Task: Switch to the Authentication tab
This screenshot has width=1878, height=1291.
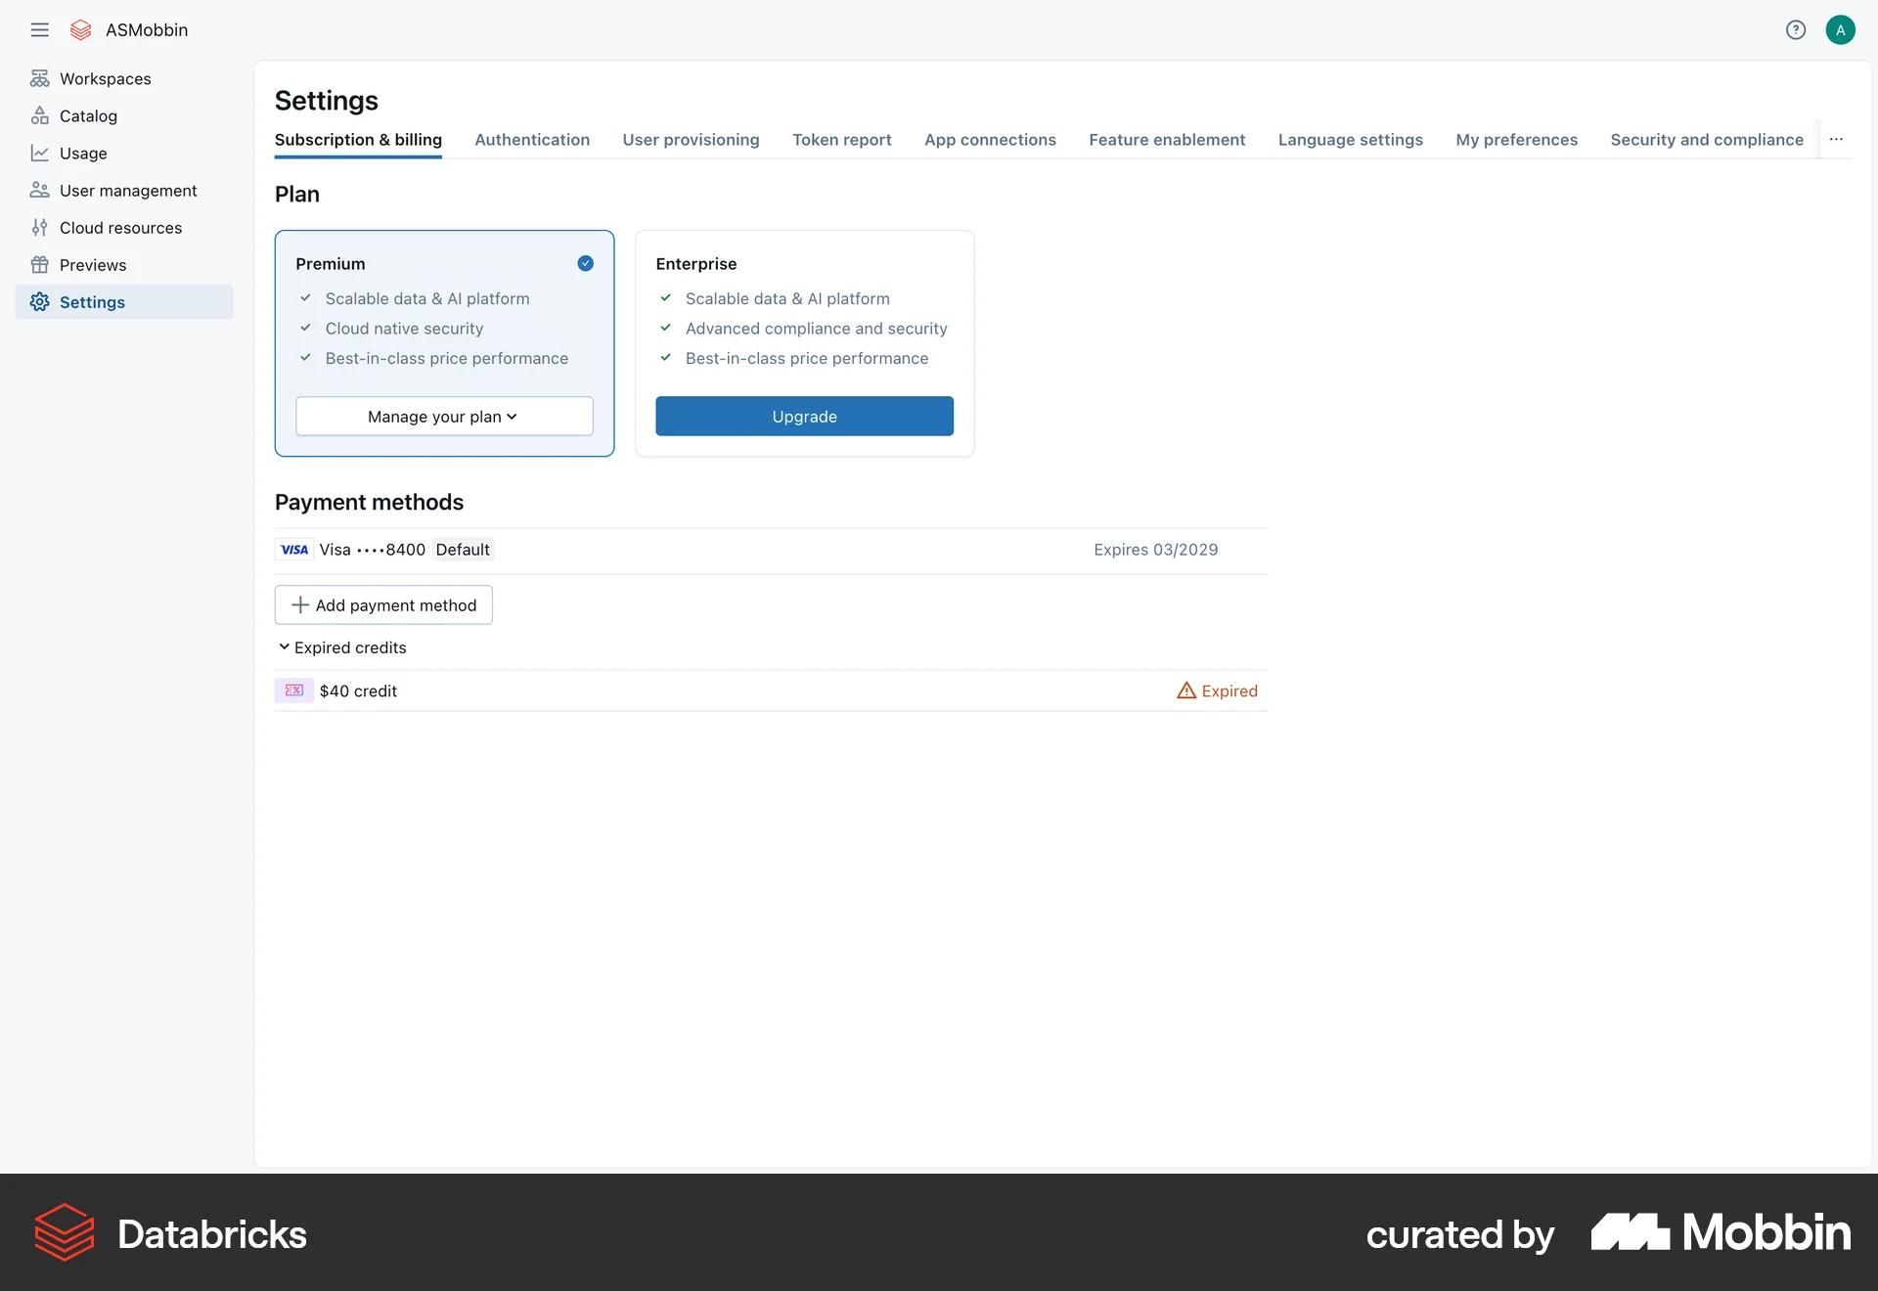Action: (532, 140)
